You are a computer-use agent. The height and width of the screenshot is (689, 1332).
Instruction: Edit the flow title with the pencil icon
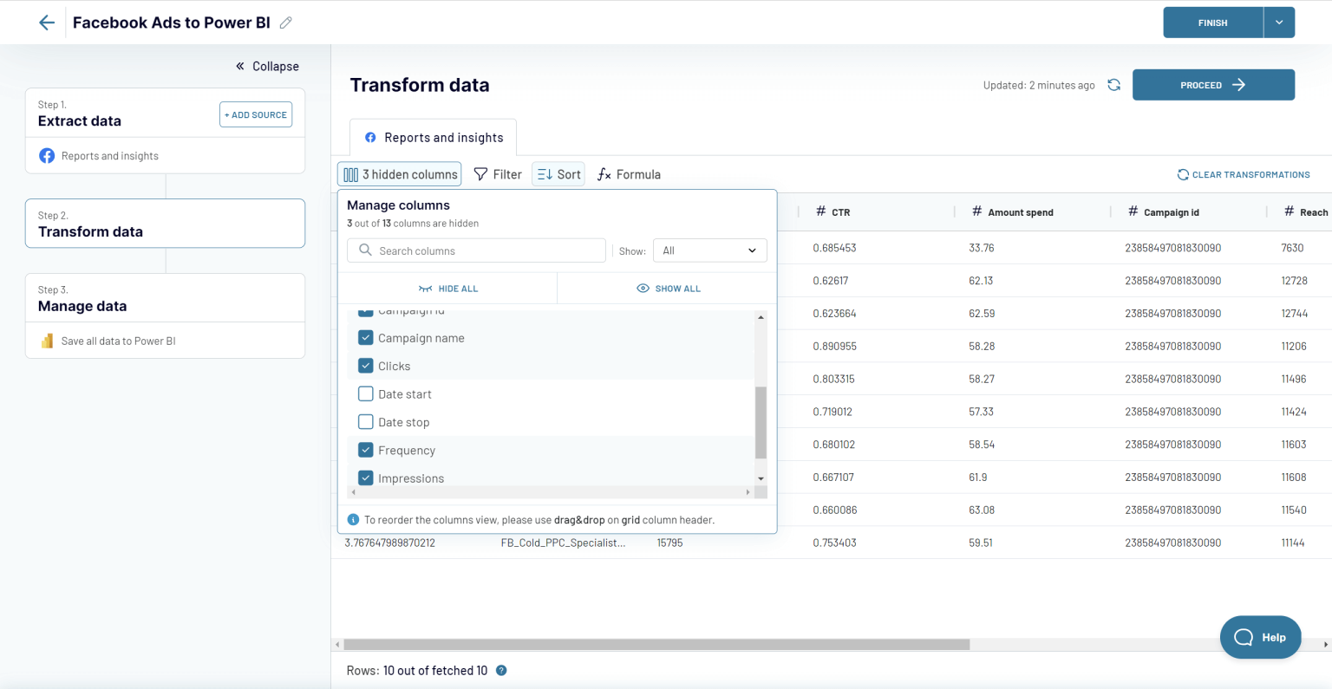tap(284, 23)
